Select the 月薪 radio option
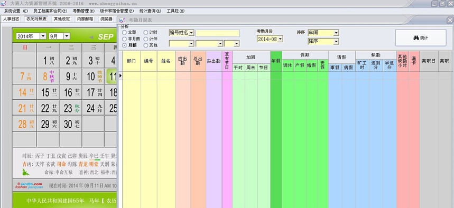The height and width of the screenshot is (208, 454). pos(124,45)
